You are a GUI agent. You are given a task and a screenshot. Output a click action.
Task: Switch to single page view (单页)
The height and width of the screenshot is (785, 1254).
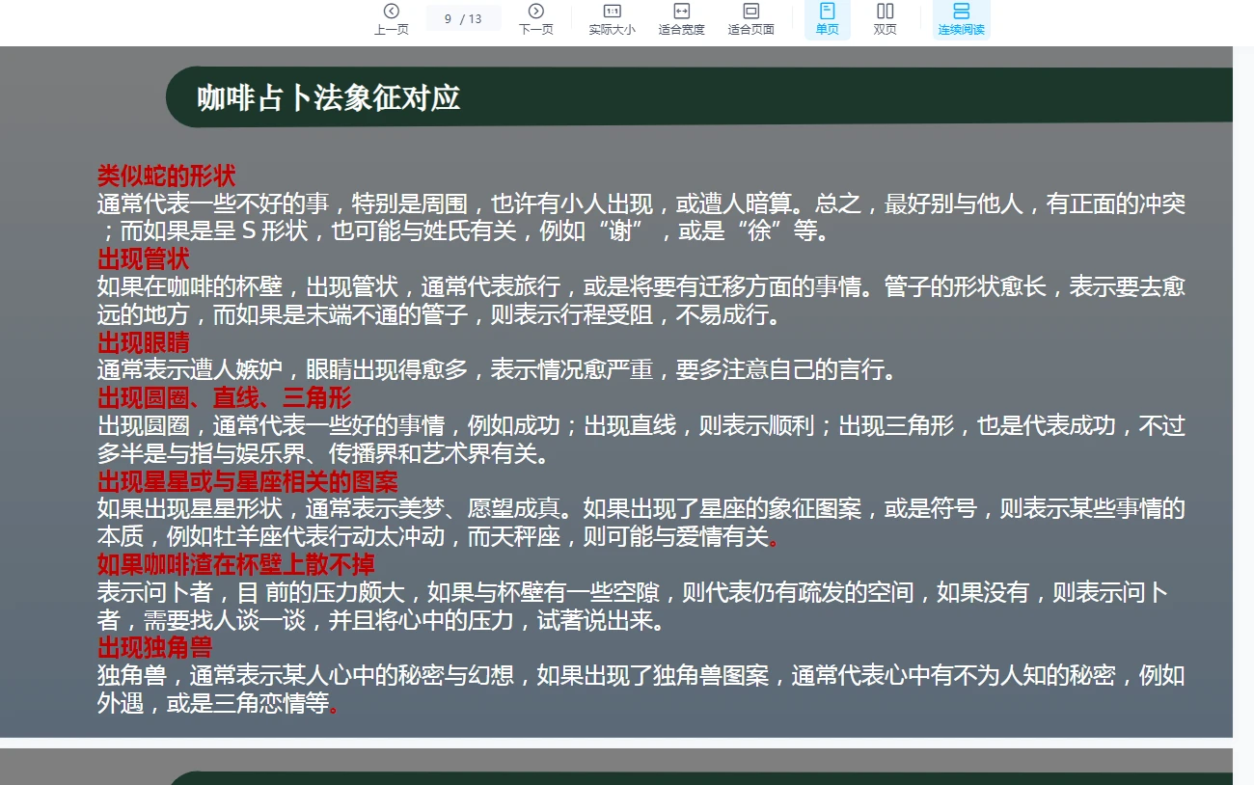pyautogui.click(x=827, y=19)
